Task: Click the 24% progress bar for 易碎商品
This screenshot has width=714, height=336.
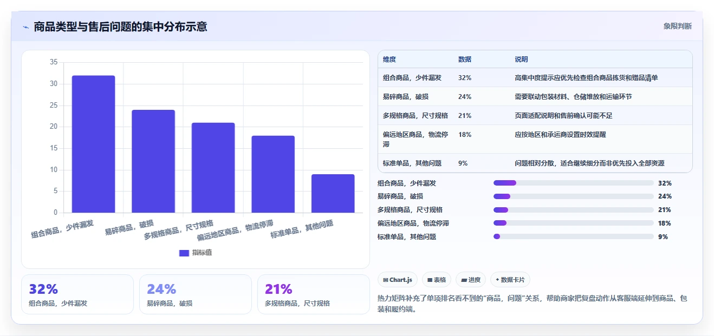Action: [x=574, y=196]
